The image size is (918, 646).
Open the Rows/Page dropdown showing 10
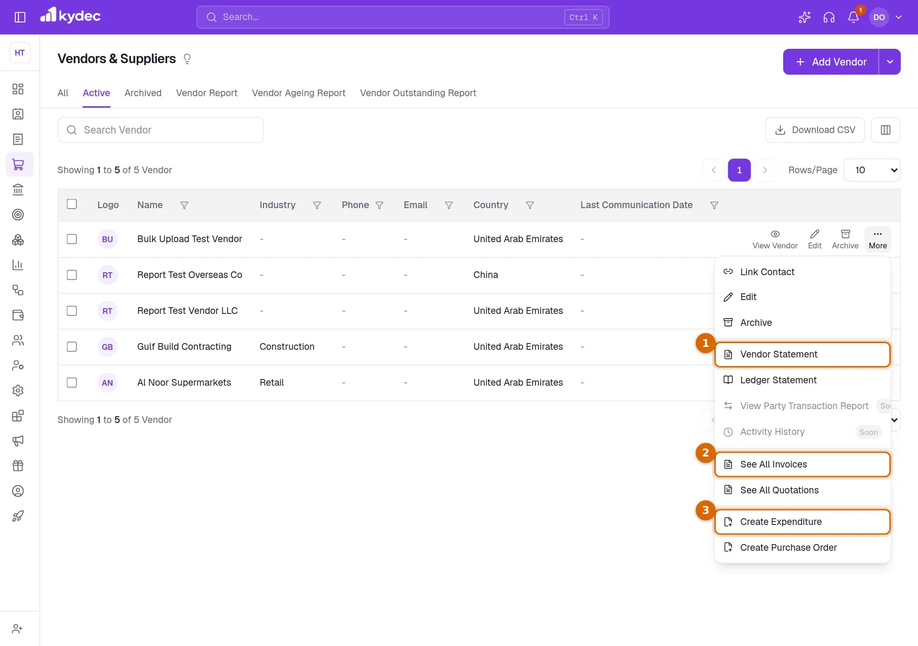pyautogui.click(x=872, y=170)
